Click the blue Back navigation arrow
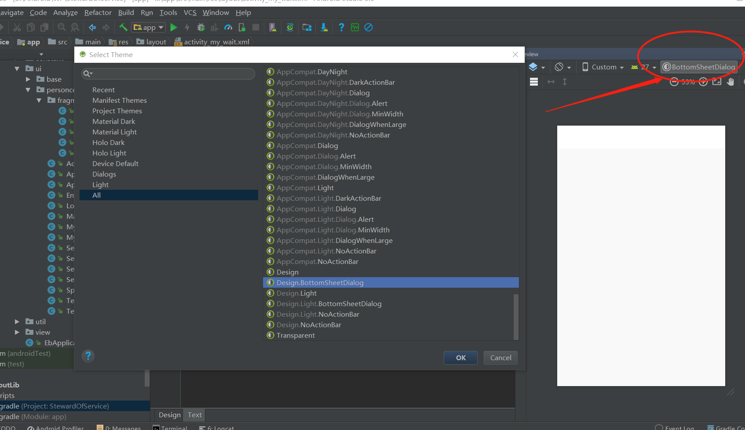Image resolution: width=745 pixels, height=430 pixels. point(92,27)
